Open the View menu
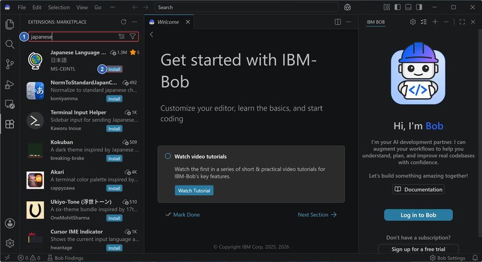Image resolution: width=482 pixels, height=262 pixels. click(82, 7)
